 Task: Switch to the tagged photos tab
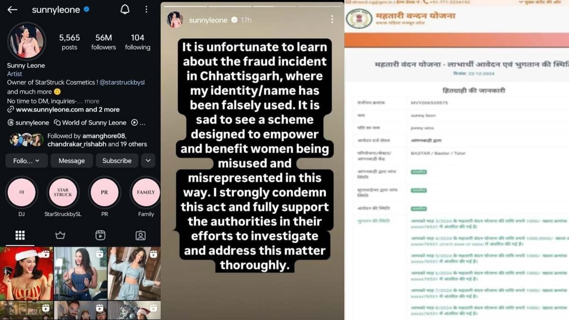pos(140,235)
